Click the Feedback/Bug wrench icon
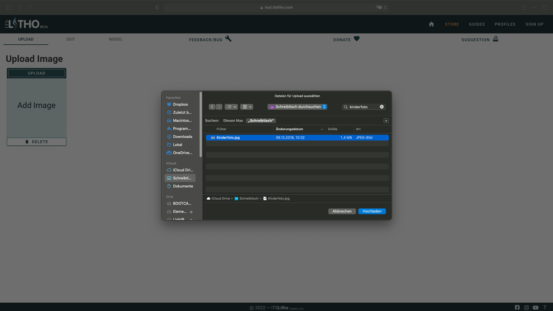The image size is (553, 311). click(228, 39)
